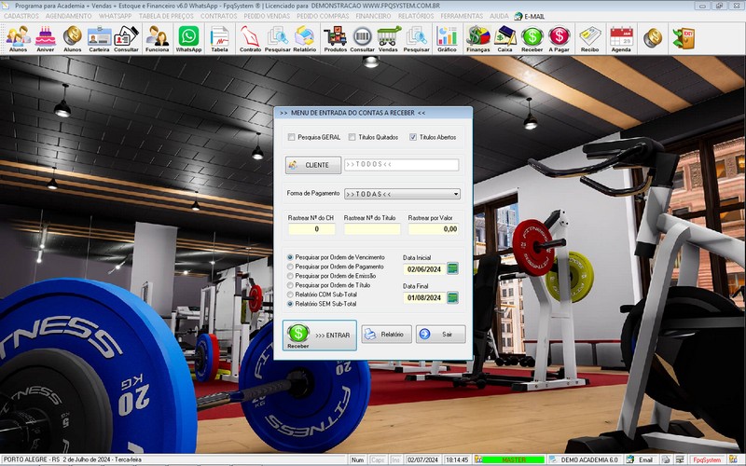The image size is (746, 466).
Task: Click the Rastrear Nº do CH field
Action: 311,229
